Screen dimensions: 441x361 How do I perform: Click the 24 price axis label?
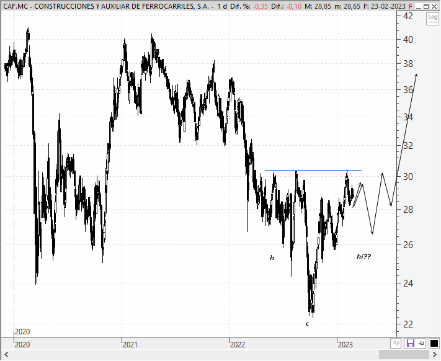point(408,283)
